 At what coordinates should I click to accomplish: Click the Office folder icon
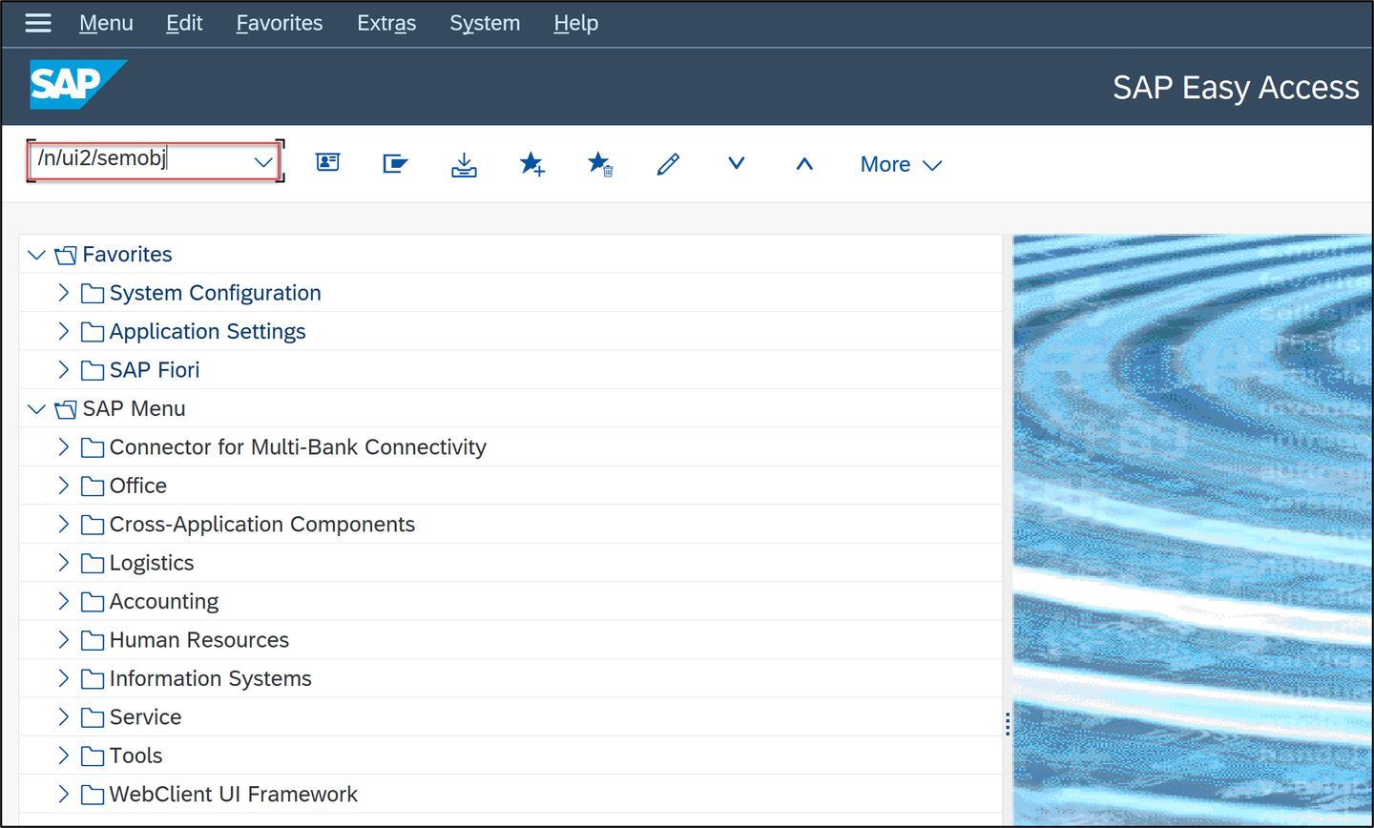click(93, 486)
